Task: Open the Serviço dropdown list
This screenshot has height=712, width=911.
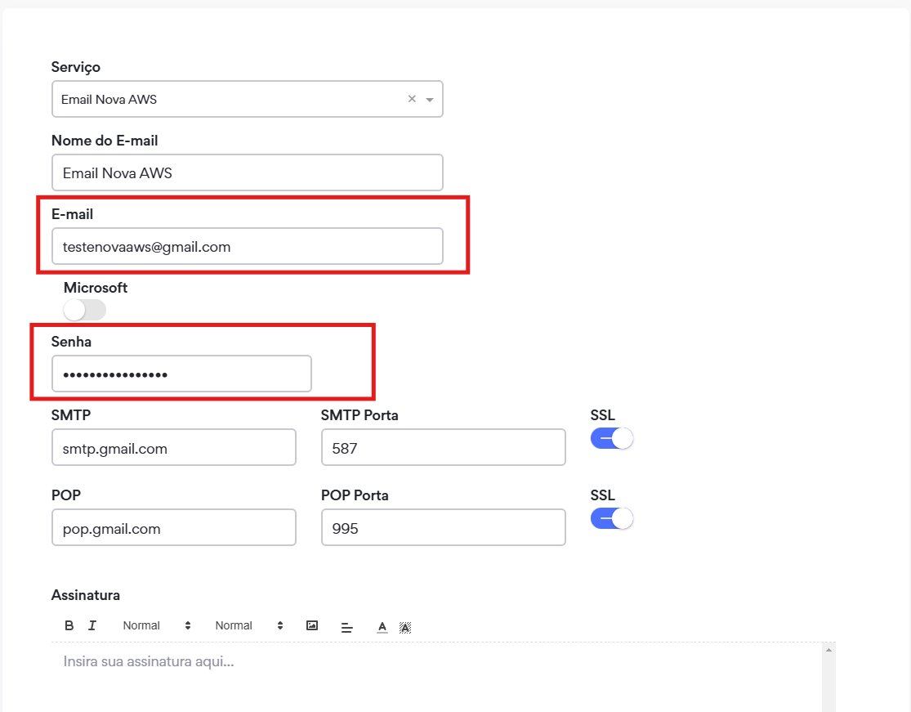Action: pyautogui.click(x=428, y=98)
